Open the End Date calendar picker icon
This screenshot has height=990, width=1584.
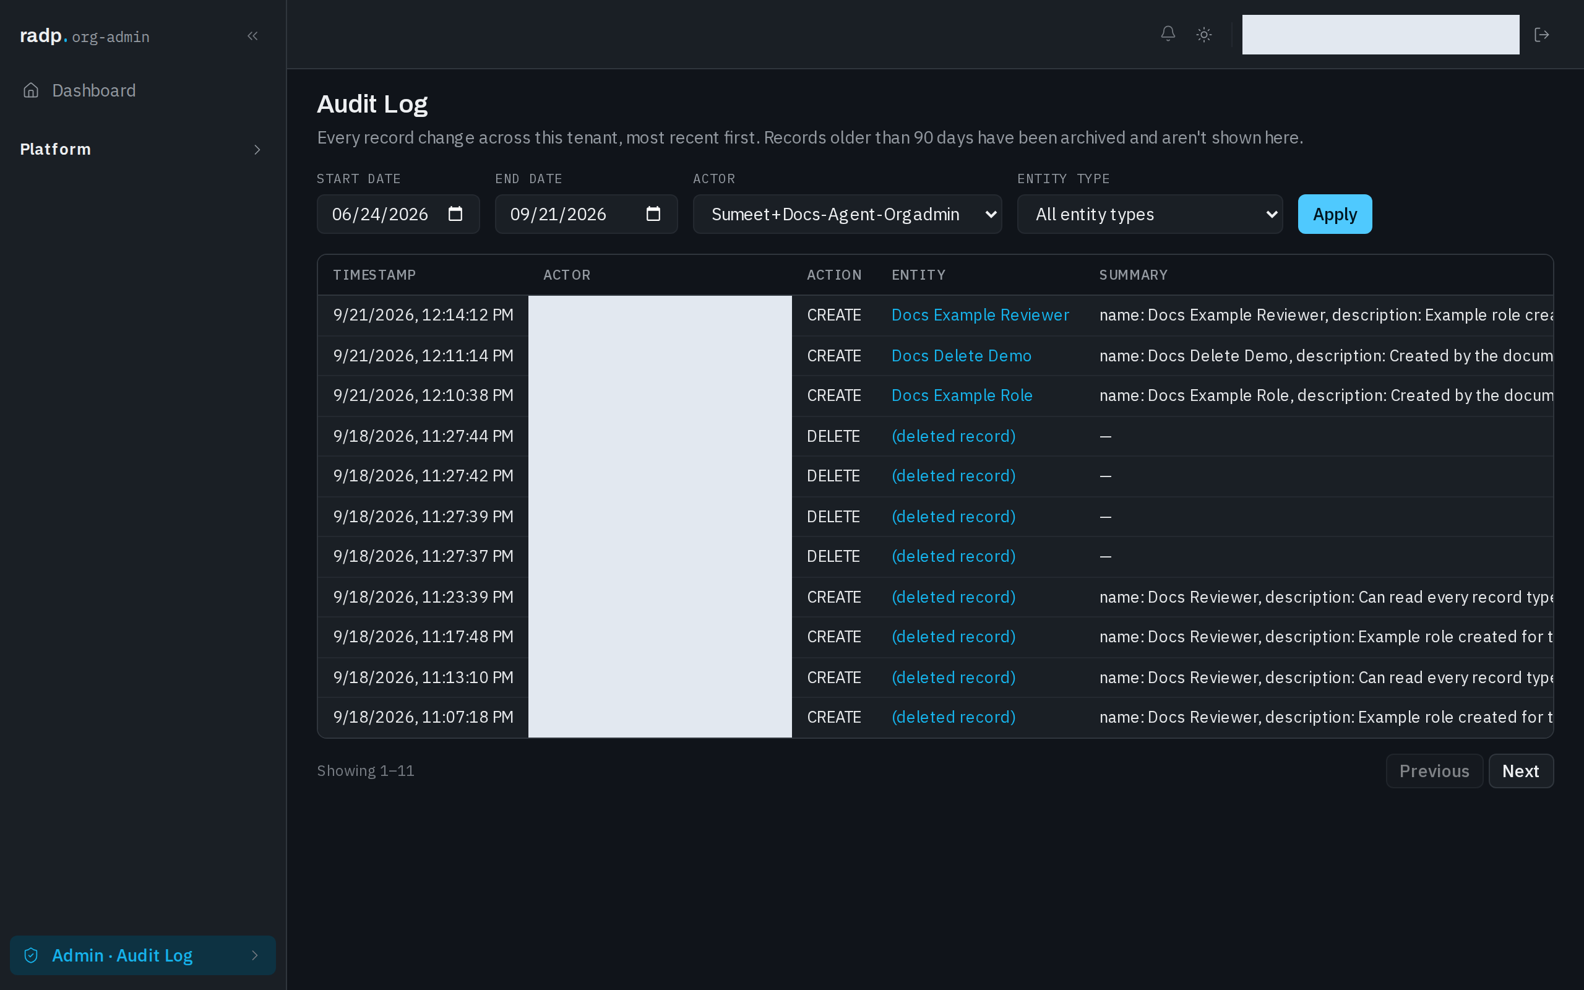pos(653,214)
